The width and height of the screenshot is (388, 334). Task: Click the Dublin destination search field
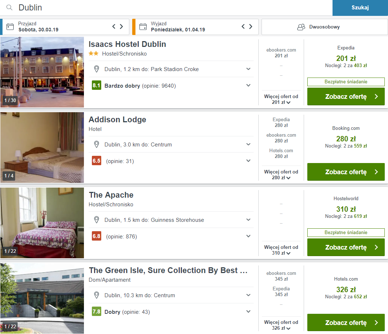tap(173, 8)
